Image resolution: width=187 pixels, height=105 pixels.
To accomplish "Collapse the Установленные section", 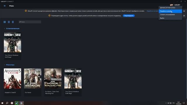I will pyautogui.click(x=5, y=29).
